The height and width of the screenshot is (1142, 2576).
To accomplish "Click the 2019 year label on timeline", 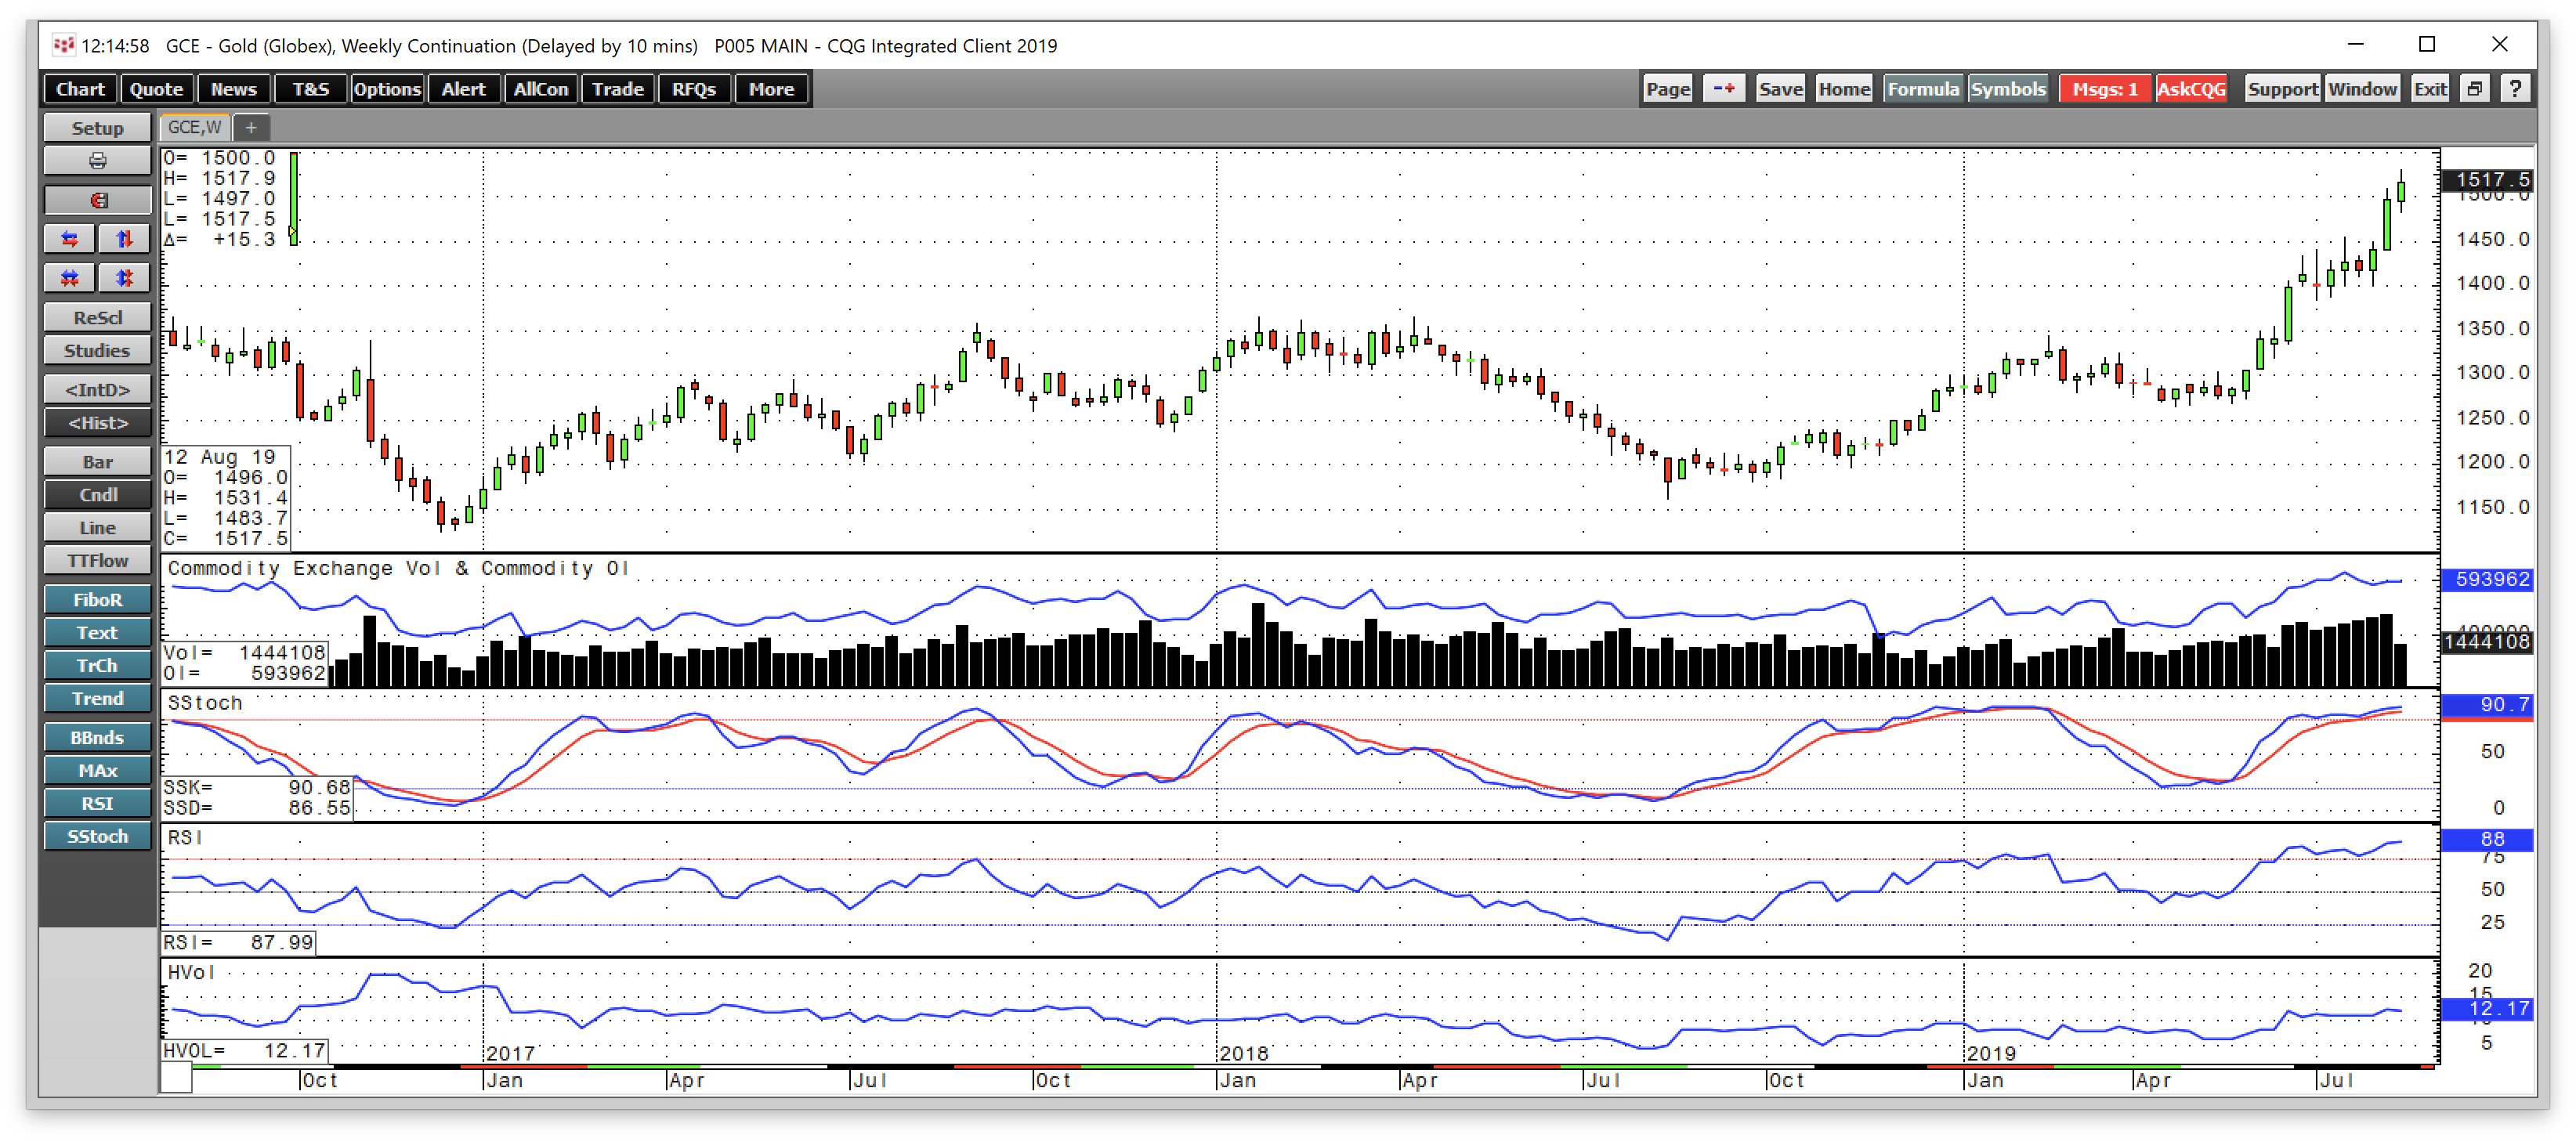I will click(x=1991, y=1053).
